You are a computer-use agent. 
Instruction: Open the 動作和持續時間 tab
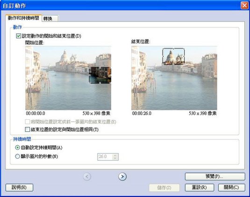point(23,18)
